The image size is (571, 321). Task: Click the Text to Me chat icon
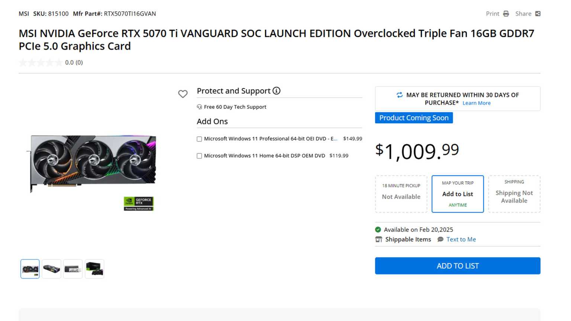441,240
